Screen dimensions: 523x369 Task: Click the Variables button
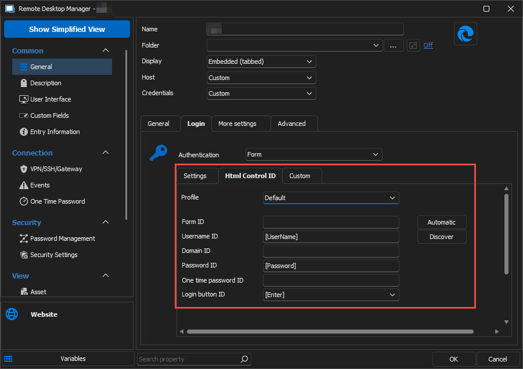[x=68, y=359]
